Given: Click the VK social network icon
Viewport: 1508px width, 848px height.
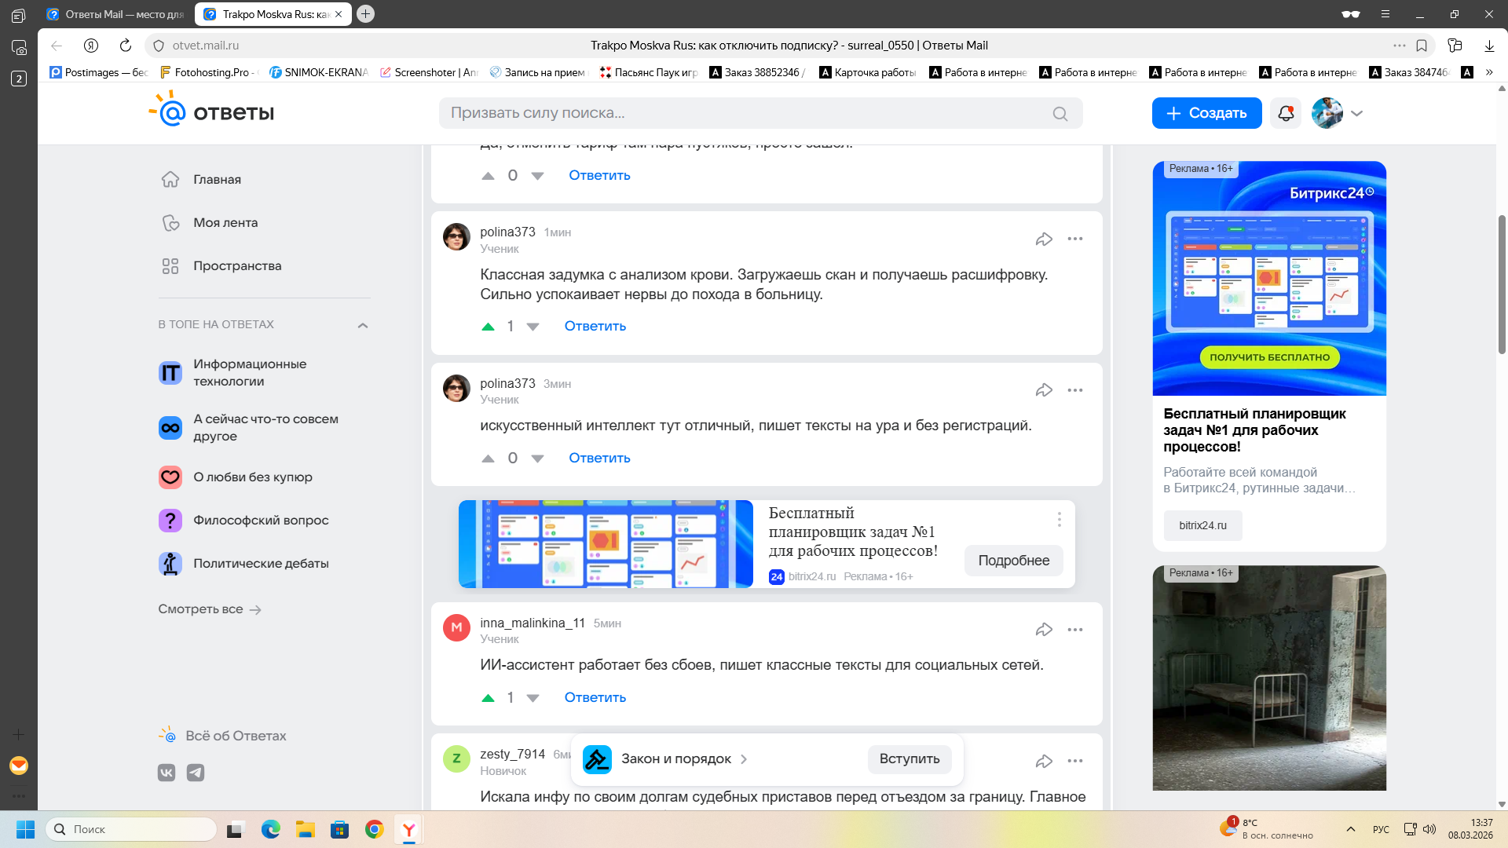Looking at the screenshot, I should coord(167,773).
